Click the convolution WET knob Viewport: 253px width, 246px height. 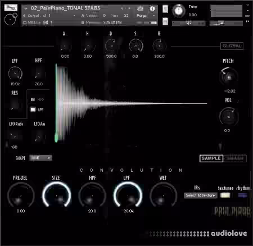tap(163, 195)
